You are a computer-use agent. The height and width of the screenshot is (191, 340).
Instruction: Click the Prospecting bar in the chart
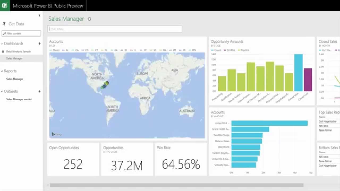coord(222,84)
